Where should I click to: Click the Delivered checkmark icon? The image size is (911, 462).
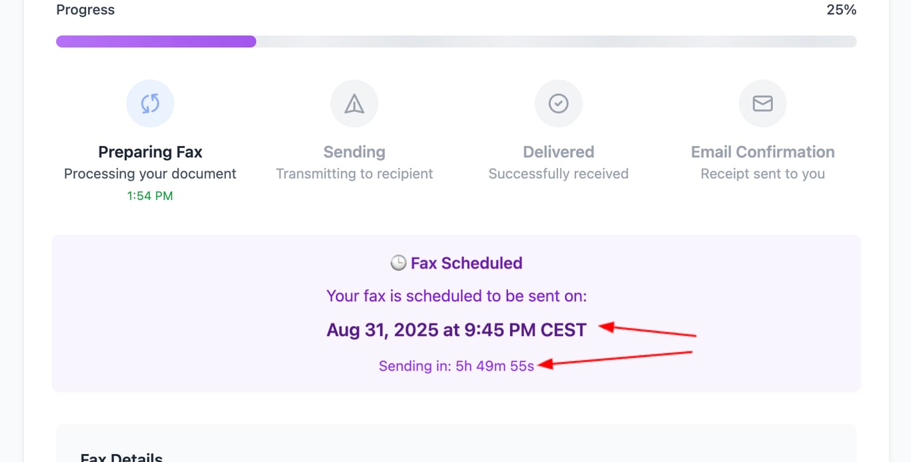pyautogui.click(x=558, y=103)
